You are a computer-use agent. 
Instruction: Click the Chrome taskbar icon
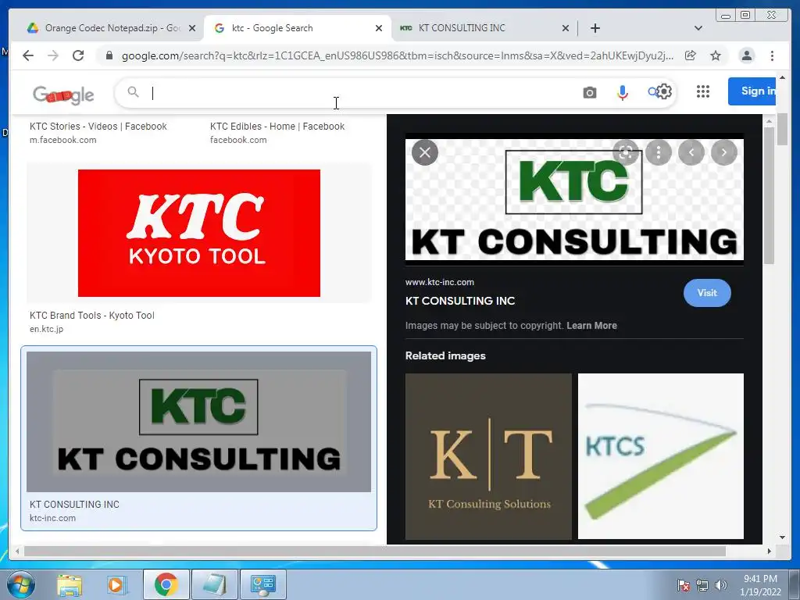(x=166, y=584)
